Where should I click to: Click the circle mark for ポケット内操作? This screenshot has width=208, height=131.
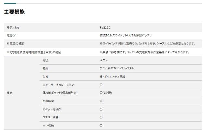[101, 109]
